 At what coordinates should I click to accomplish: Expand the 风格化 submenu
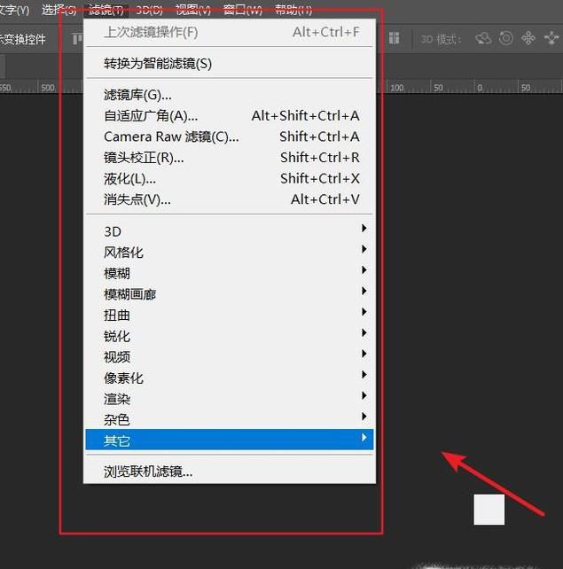pyautogui.click(x=230, y=253)
